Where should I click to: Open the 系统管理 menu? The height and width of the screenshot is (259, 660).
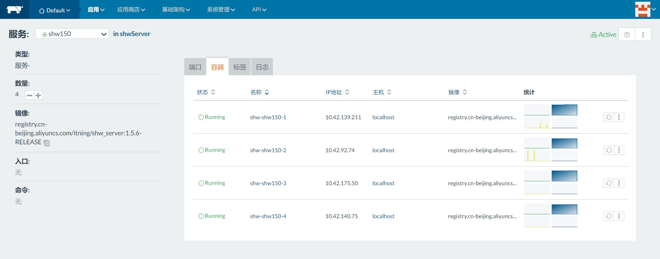(x=221, y=10)
